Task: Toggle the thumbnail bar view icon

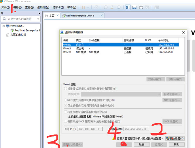Action: tap(134, 7)
